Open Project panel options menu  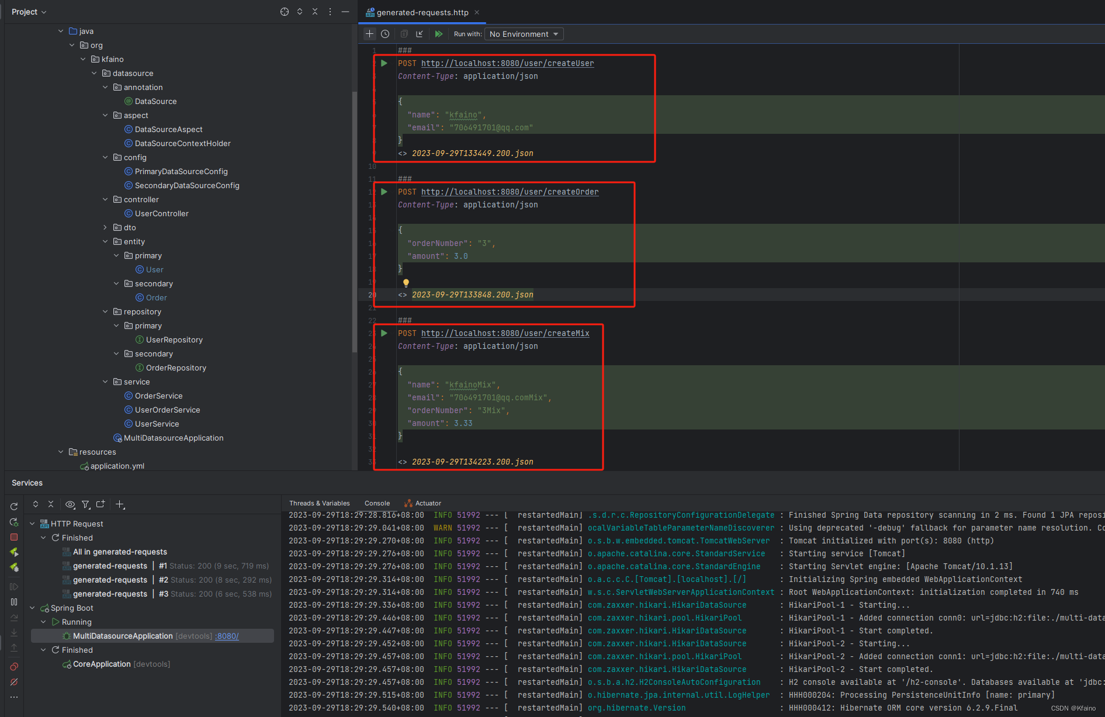330,12
